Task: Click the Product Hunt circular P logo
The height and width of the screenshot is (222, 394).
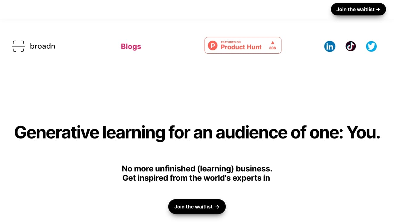Action: point(213,46)
